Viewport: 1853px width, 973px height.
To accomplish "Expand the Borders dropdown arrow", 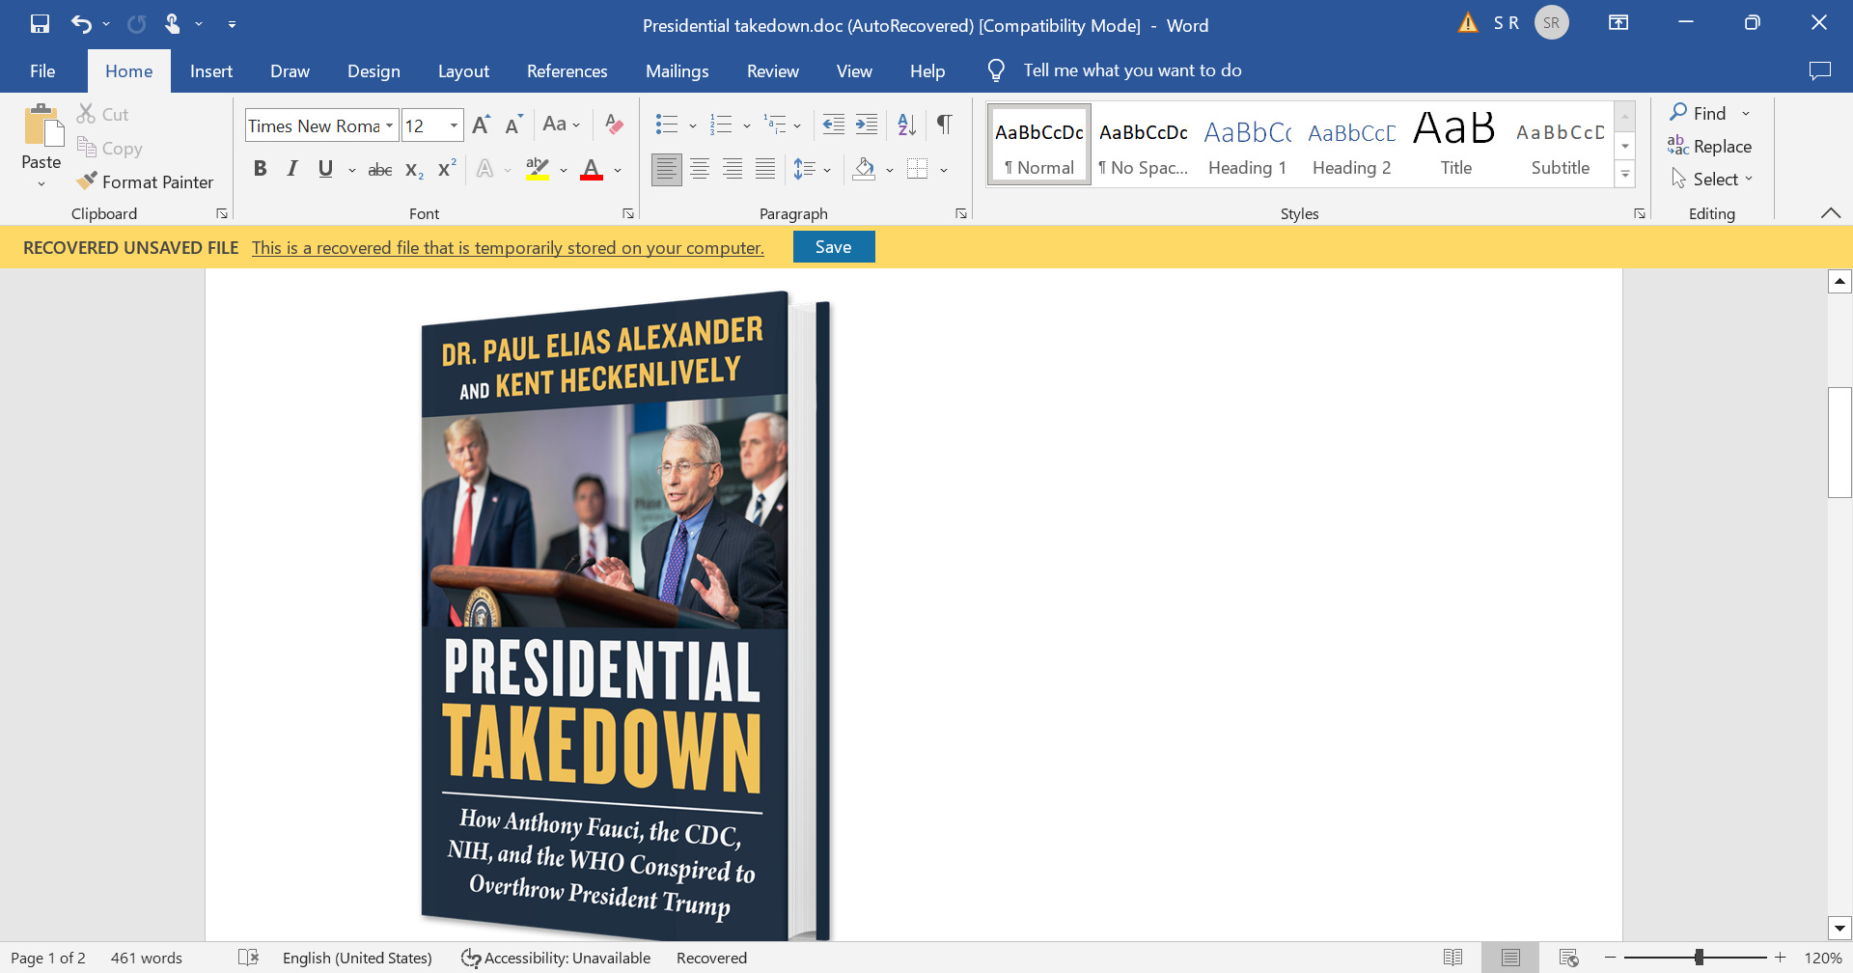I will [x=944, y=171].
